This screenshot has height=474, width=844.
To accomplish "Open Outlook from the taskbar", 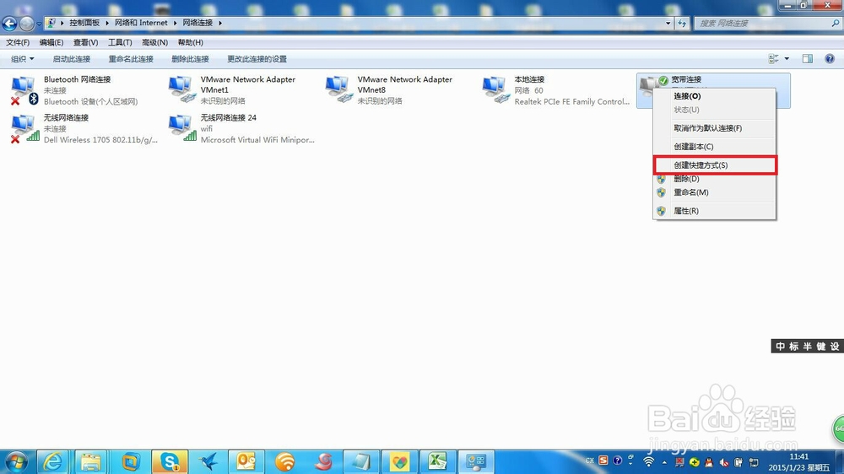I will pos(246,461).
